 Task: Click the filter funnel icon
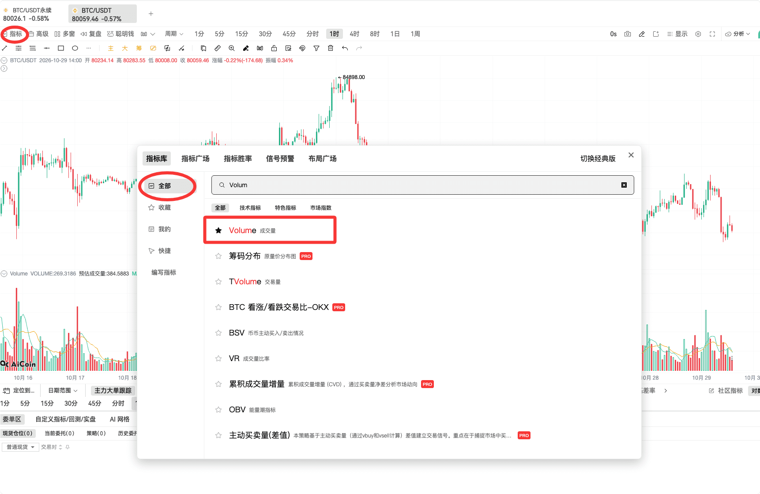(x=316, y=48)
